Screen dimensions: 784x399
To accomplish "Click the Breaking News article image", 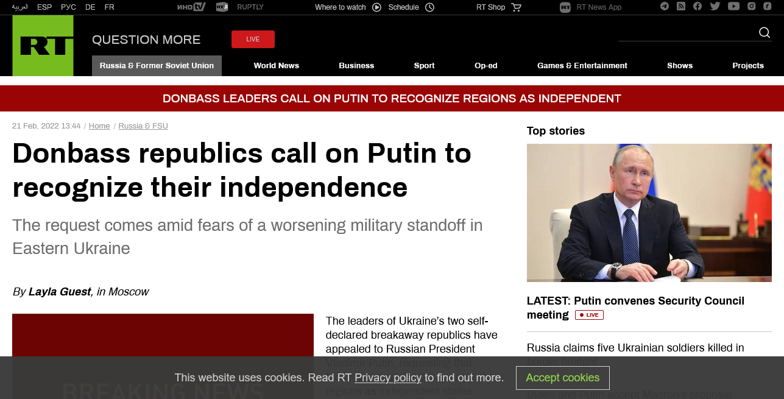I will click(163, 356).
